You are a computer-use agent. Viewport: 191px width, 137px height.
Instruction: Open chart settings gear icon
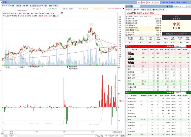coord(62,13)
